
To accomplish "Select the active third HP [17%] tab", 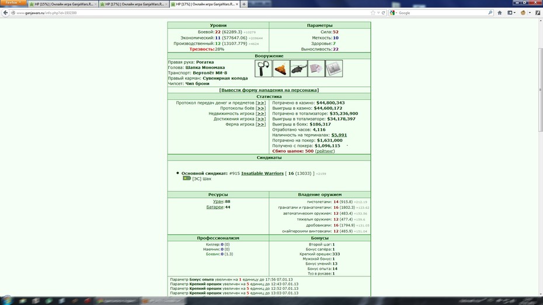I will 205,4.
